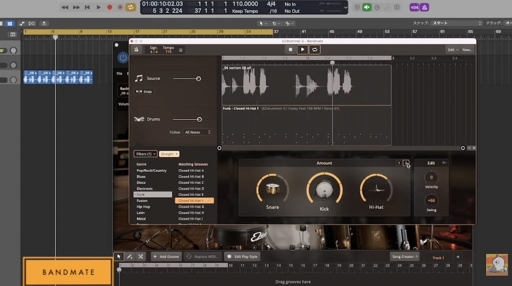The image size is (512, 286).
Task: Switch to Amount page 1
Action: (399, 163)
